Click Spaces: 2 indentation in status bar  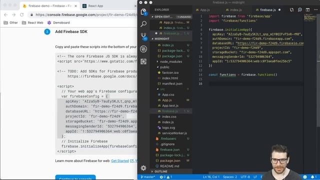coord(230,177)
